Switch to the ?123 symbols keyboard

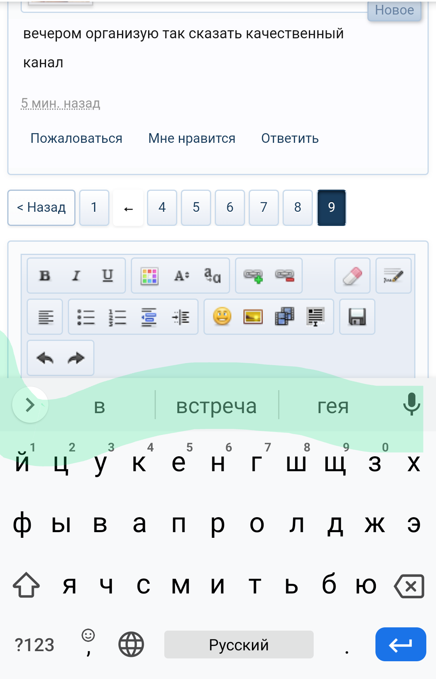coord(34,645)
